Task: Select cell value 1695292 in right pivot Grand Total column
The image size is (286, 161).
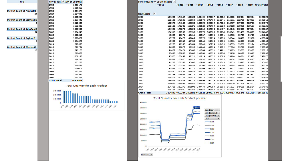Action: [263, 17]
